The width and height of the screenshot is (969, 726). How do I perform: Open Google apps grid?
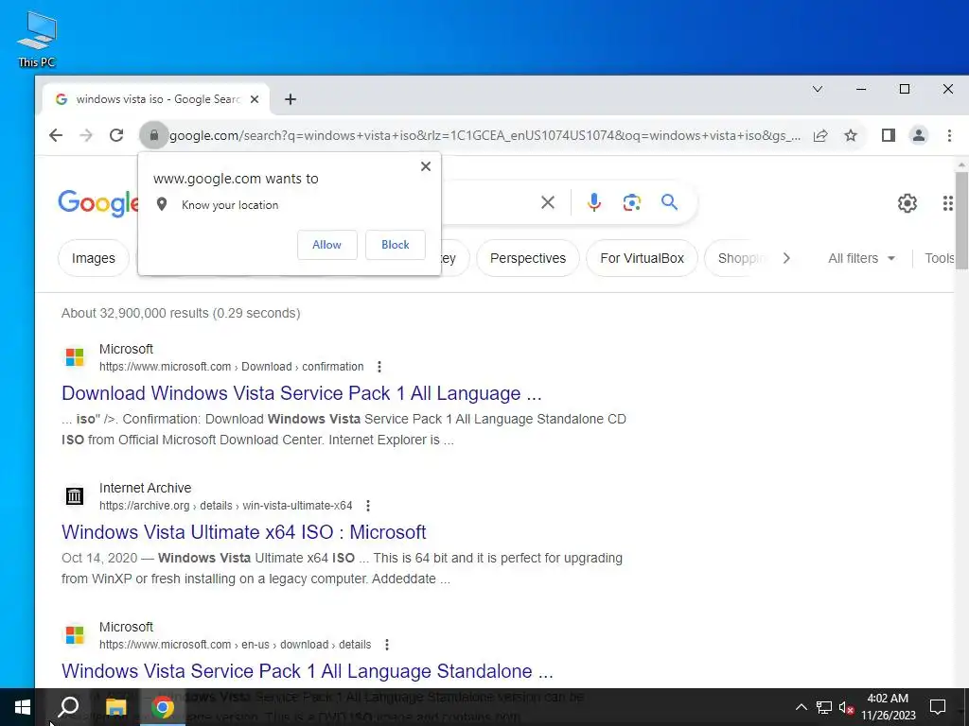point(947,203)
